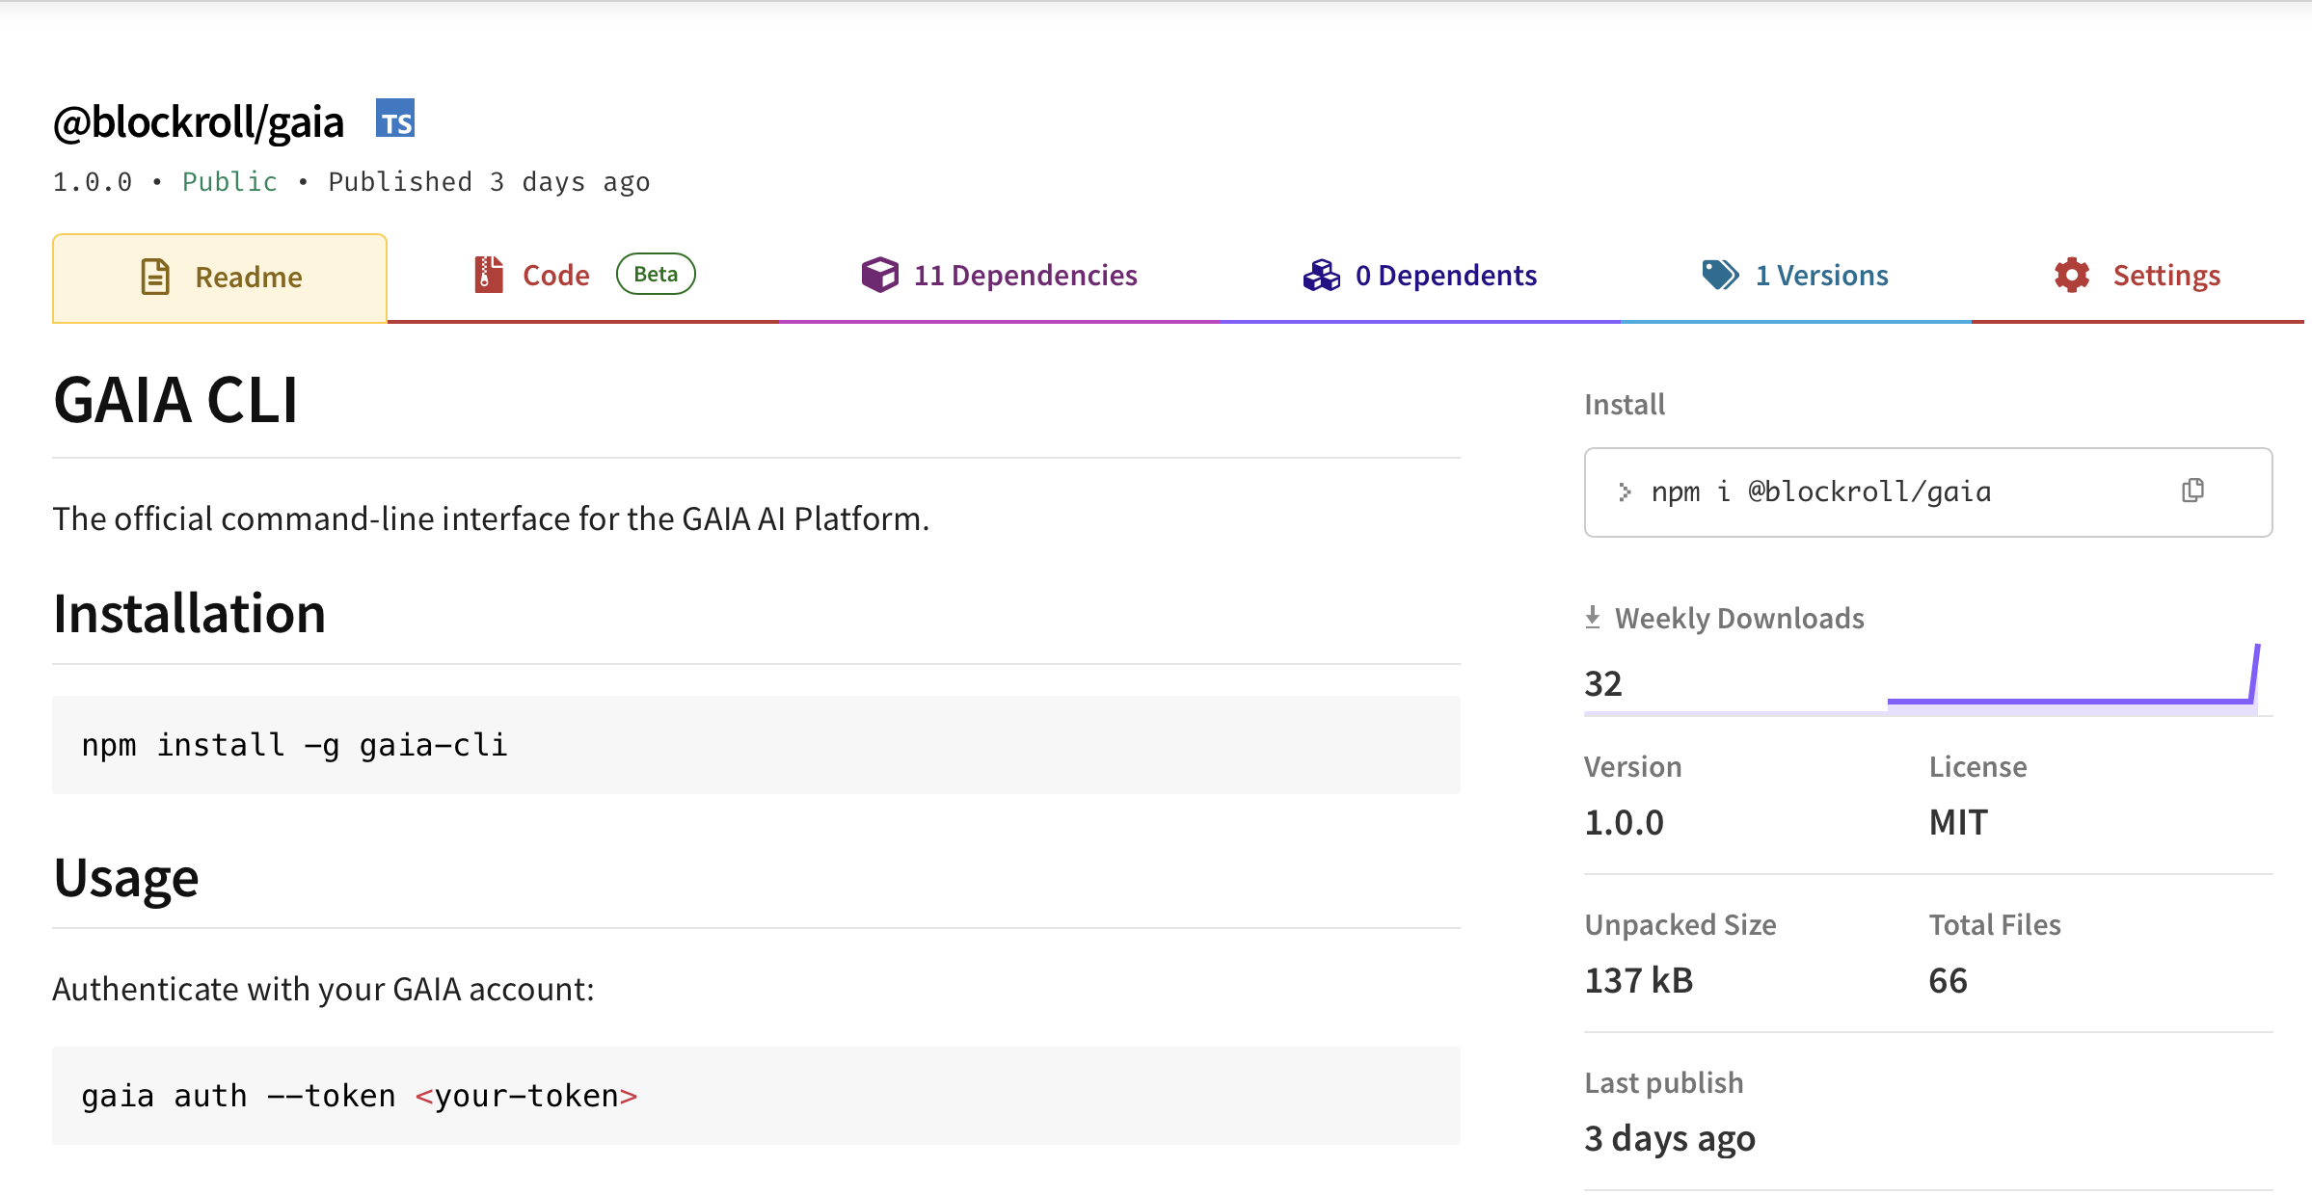Copy the npm install command

(x=2192, y=491)
